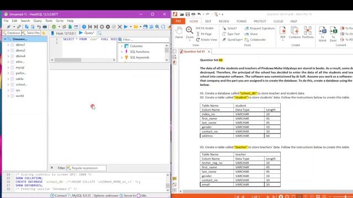The height and width of the screenshot is (198, 353).
Task: Open the PROTECT ribbon tab in Nitro
Action: [x=260, y=21]
